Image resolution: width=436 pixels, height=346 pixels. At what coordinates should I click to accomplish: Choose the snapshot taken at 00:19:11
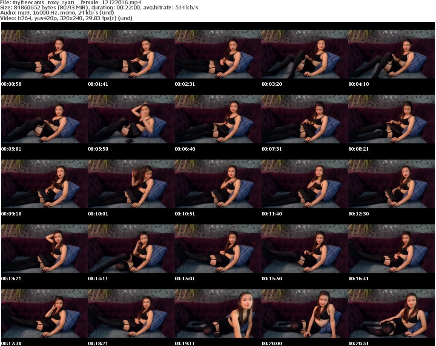click(218, 314)
